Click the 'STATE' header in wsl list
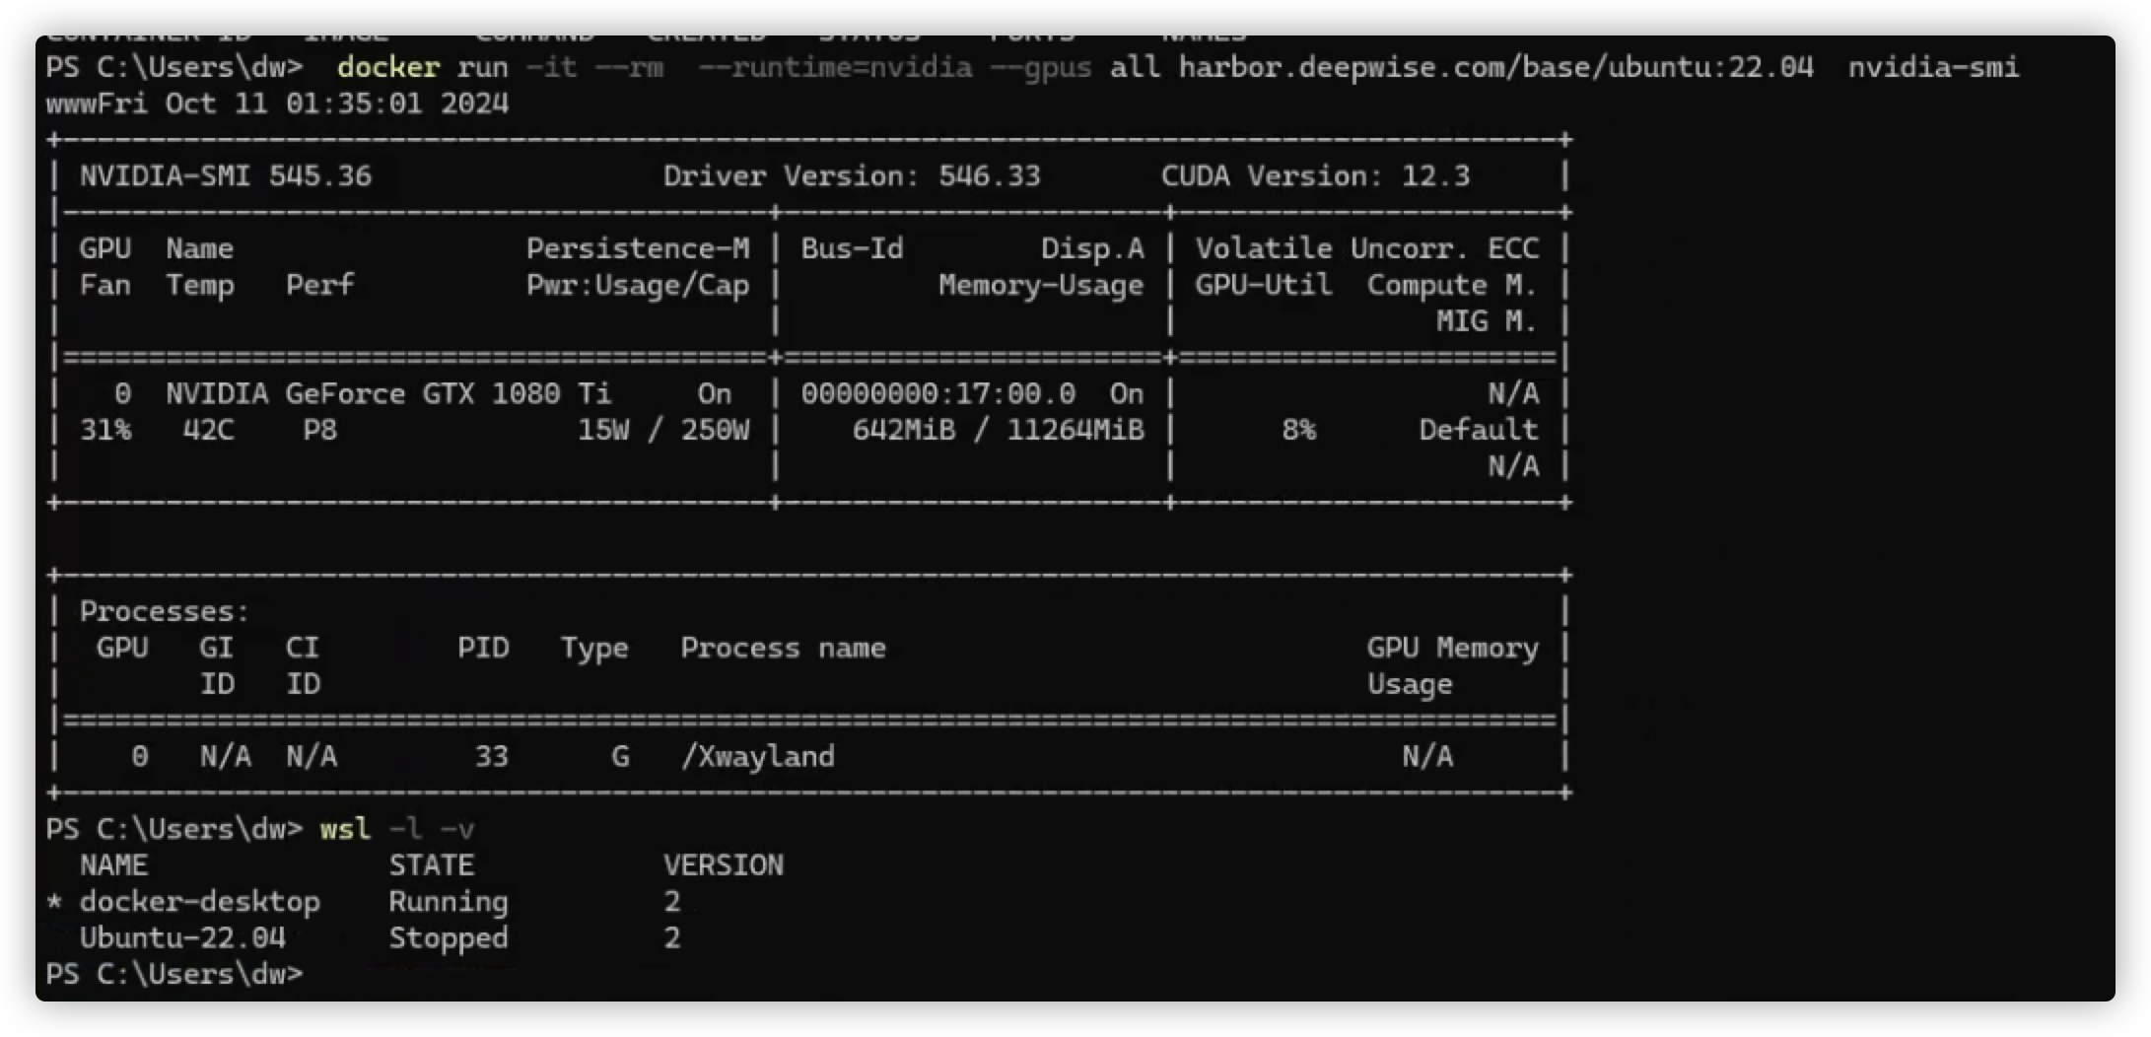This screenshot has height=1037, width=2151. 432,866
